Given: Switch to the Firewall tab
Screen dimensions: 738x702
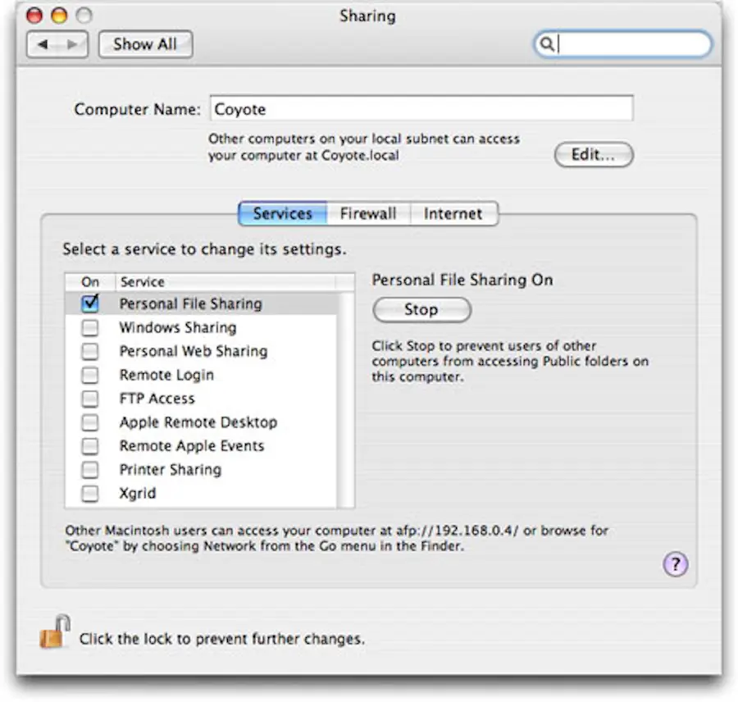Looking at the screenshot, I should point(368,213).
